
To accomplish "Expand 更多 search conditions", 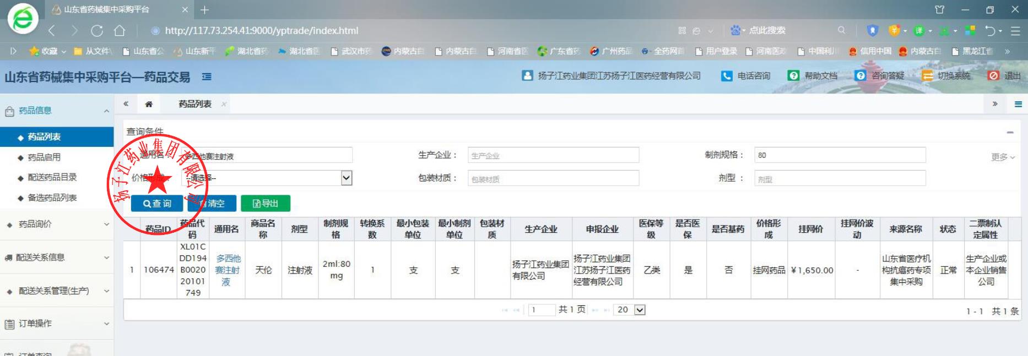I will coord(1003,157).
